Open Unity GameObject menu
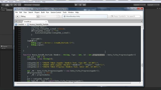Screen dimensions: 161x90 (19, 2)
